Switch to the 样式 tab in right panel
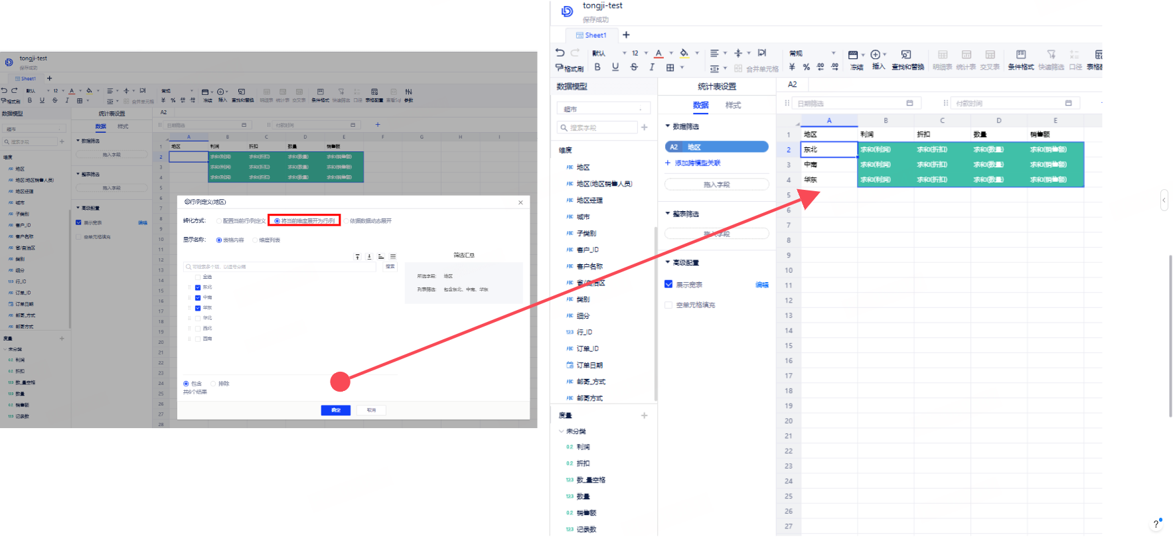 [x=733, y=105]
